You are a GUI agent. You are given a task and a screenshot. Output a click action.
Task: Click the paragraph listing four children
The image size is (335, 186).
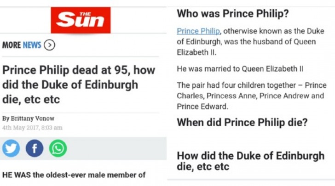[x=252, y=96]
